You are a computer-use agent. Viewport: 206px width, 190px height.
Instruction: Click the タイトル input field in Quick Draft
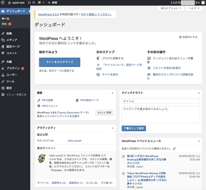tap(161, 101)
